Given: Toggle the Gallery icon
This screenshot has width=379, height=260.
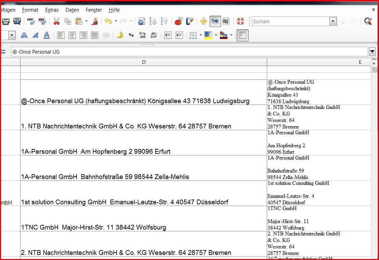Looking at the screenshot, I should click(215, 21).
